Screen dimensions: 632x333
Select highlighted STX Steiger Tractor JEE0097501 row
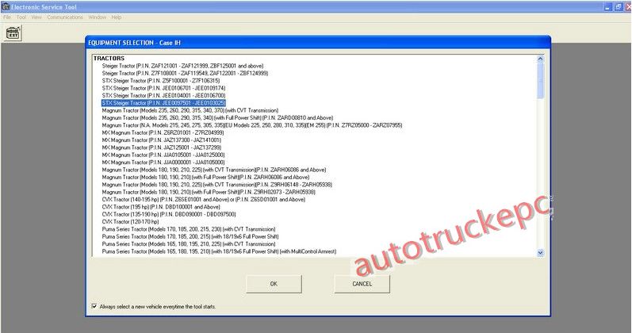point(163,103)
